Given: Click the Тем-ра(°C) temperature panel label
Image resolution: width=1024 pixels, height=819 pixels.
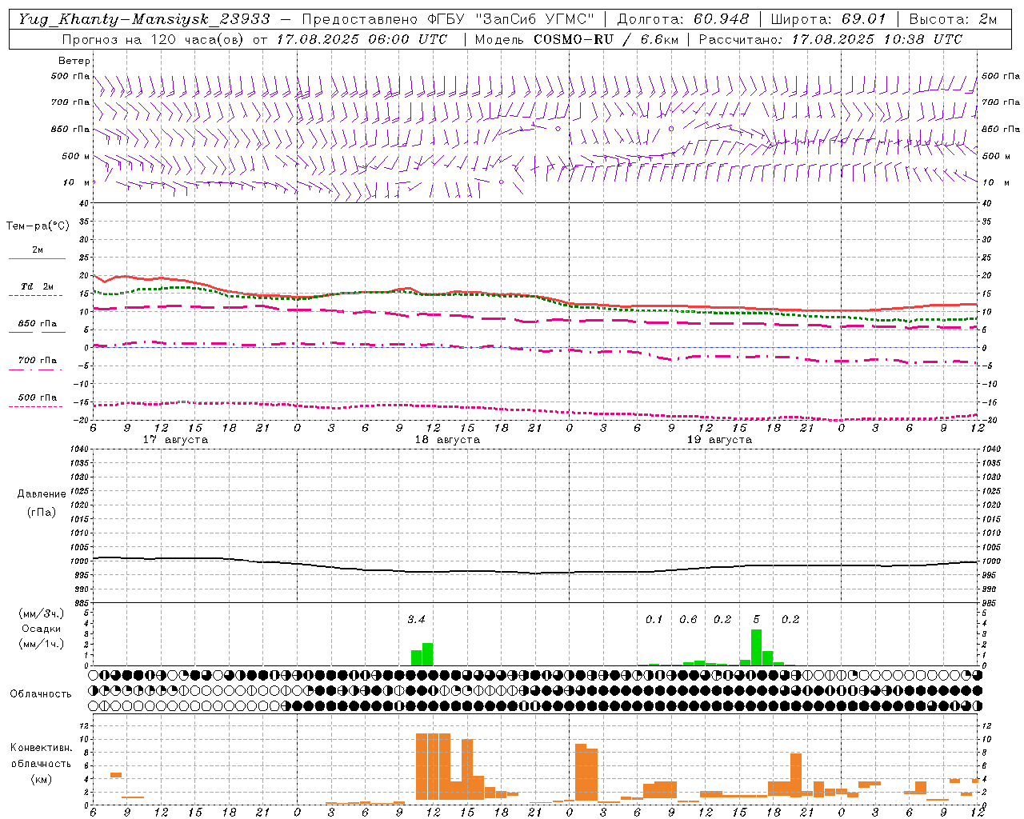Looking at the screenshot, I should [x=38, y=226].
